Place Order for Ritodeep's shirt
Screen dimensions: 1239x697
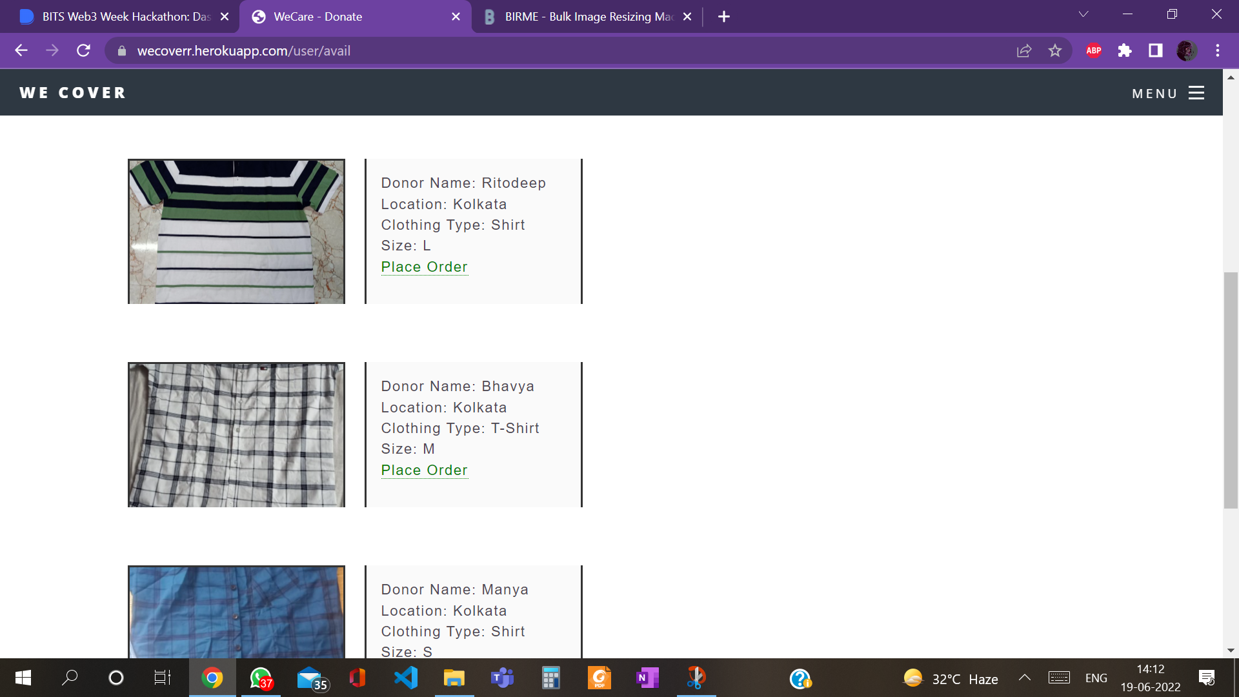[424, 267]
